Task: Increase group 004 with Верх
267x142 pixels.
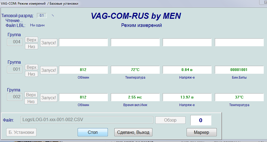Action: click(32, 40)
